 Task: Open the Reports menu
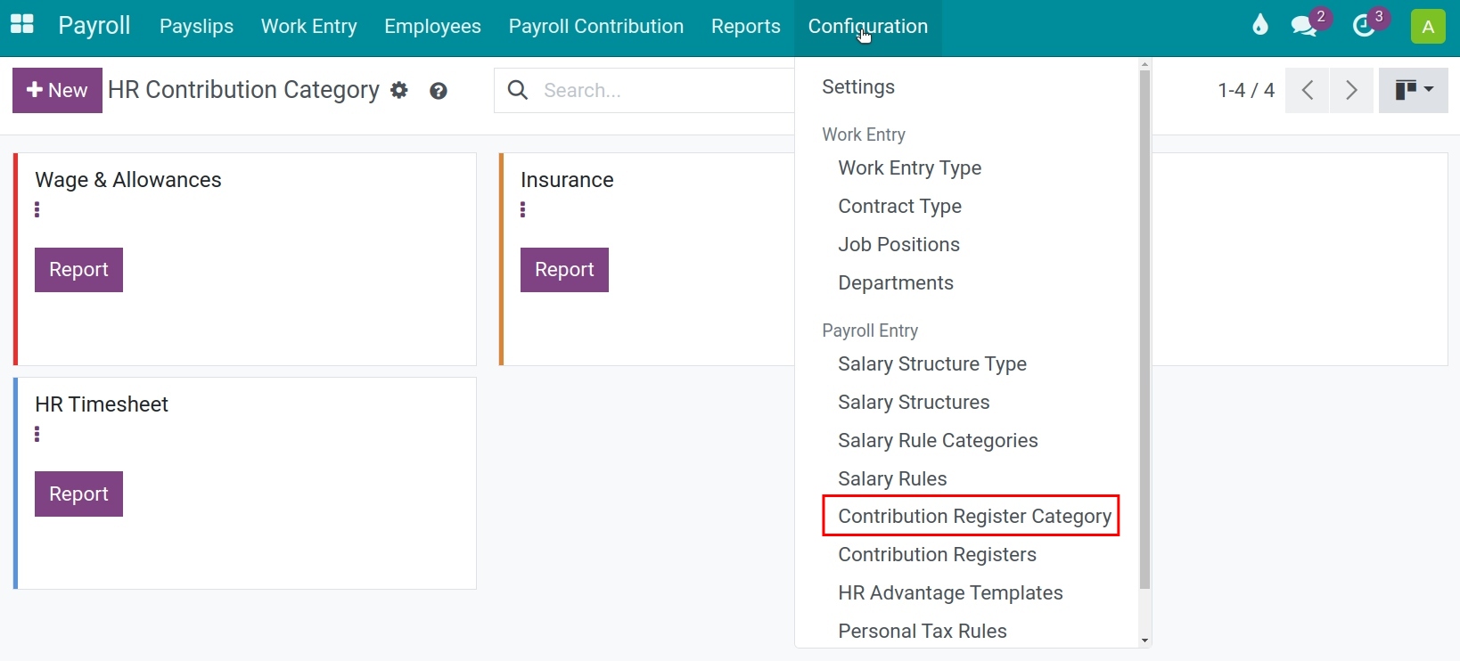pyautogui.click(x=746, y=27)
